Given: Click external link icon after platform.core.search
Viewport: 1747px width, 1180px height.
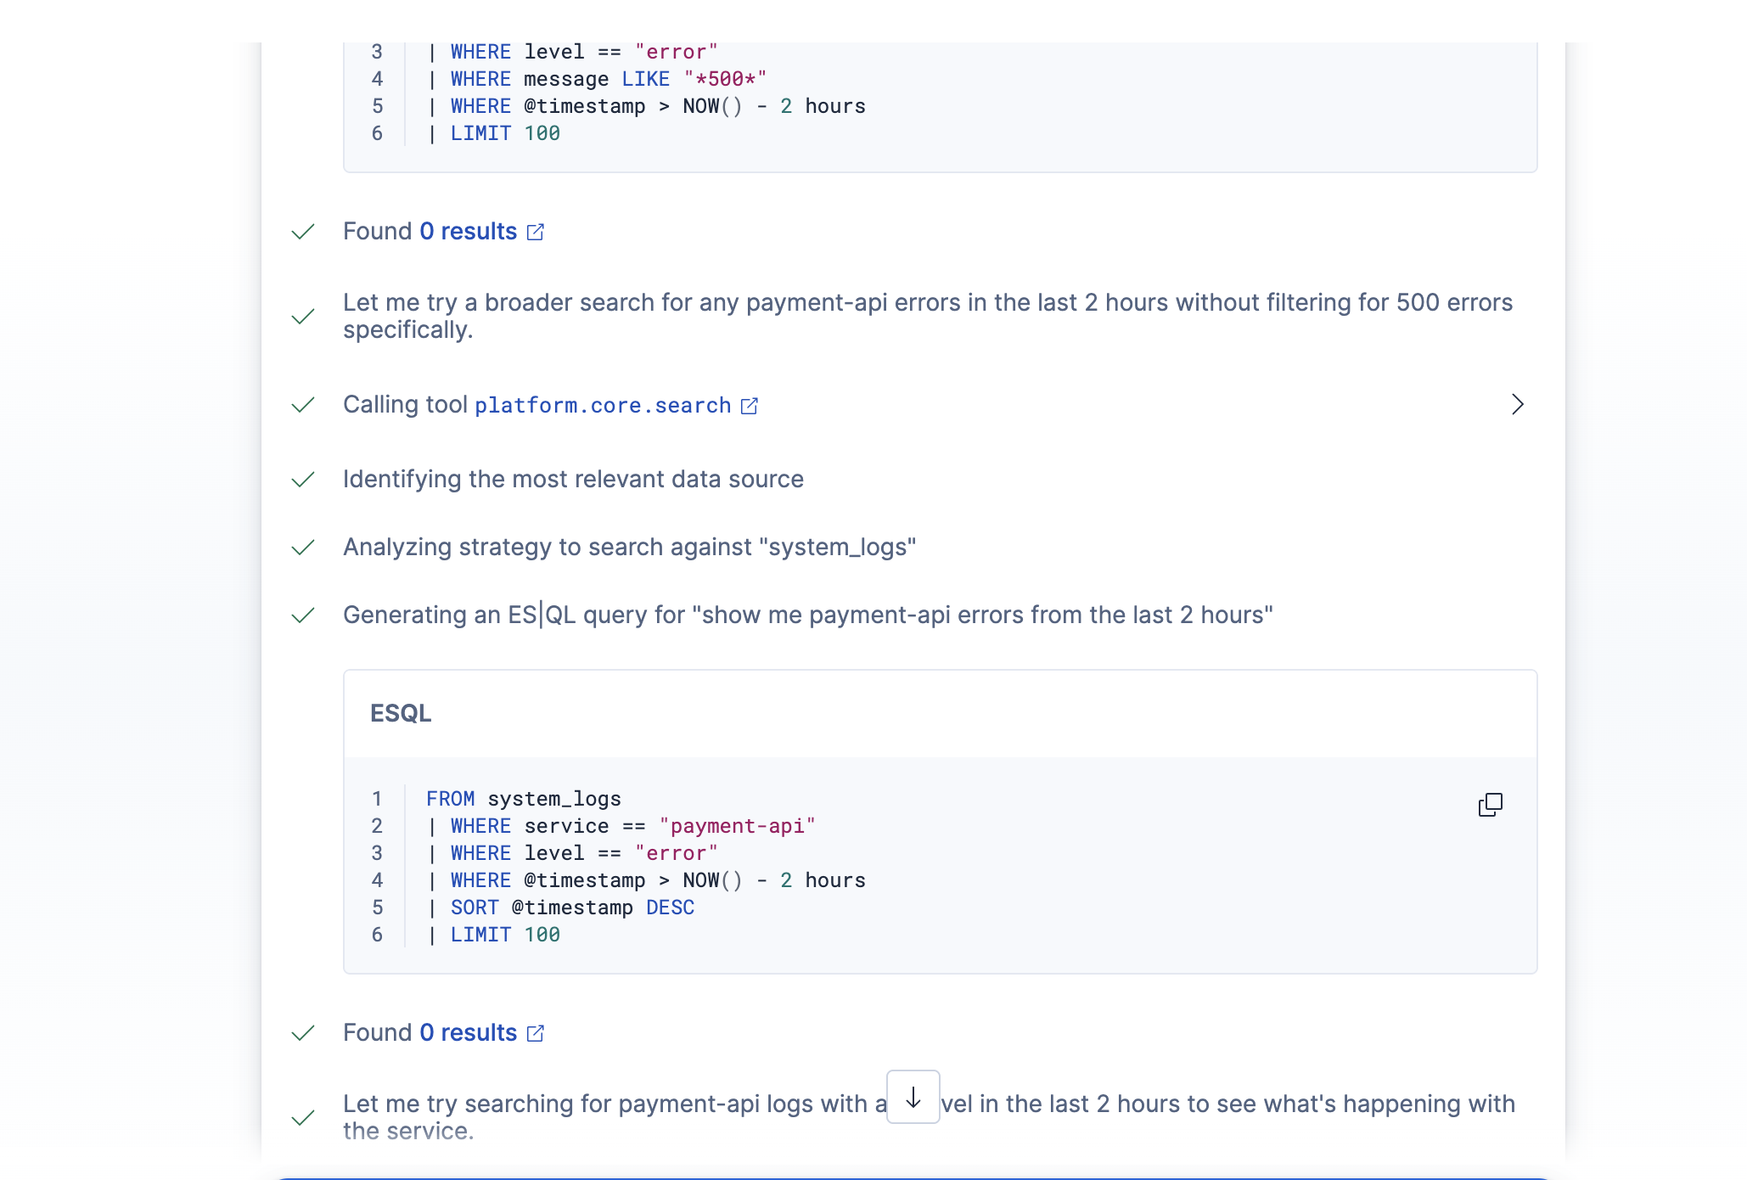Looking at the screenshot, I should coord(750,406).
